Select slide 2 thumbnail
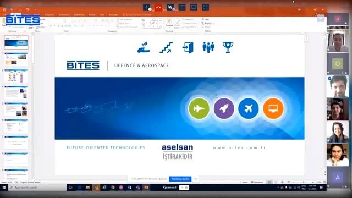Screen dimensions: 352x198 [x=16, y=59]
